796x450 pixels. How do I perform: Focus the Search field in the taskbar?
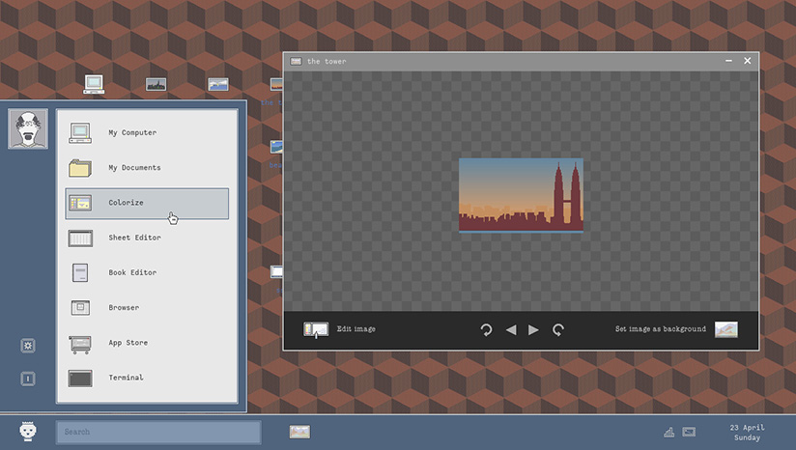click(158, 432)
